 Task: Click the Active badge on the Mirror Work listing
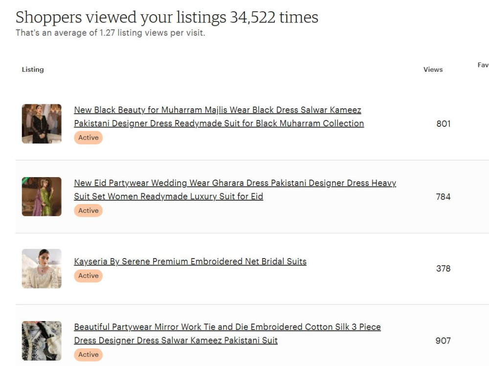pyautogui.click(x=88, y=354)
